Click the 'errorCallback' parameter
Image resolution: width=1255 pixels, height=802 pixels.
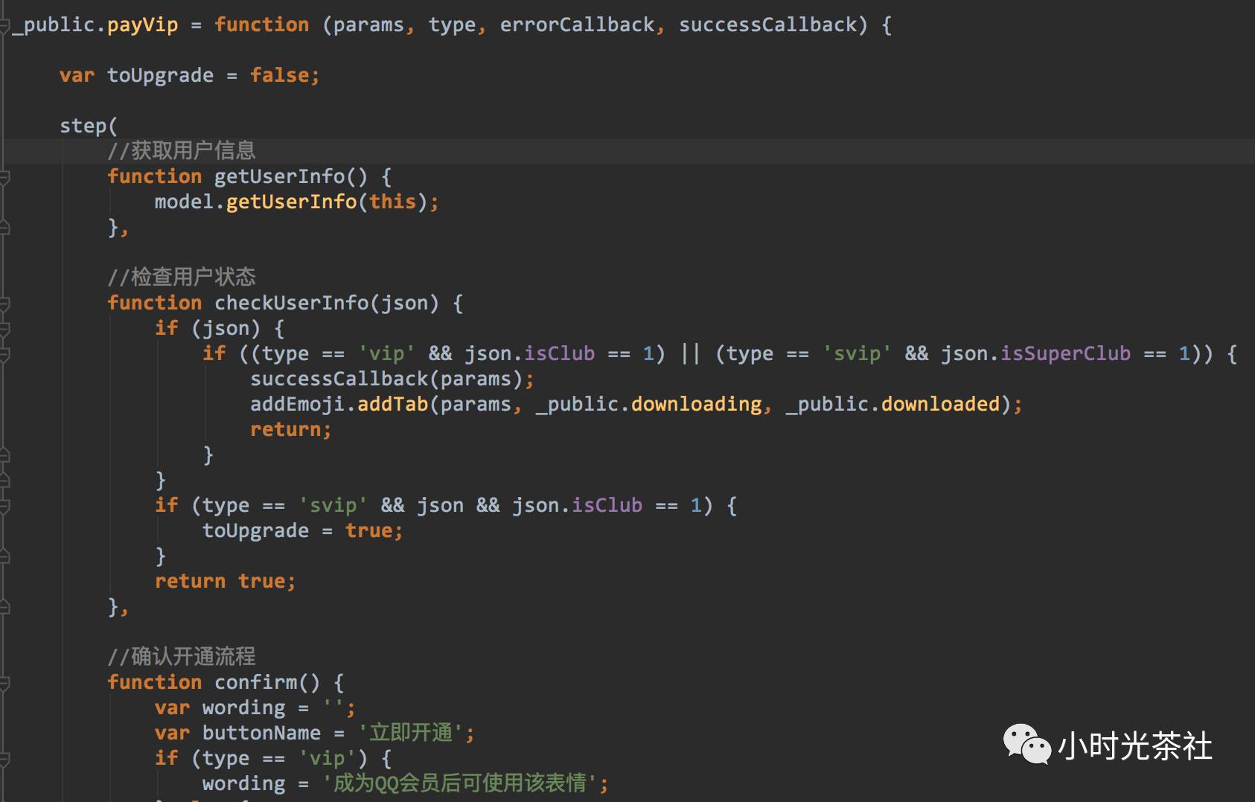coord(577,25)
